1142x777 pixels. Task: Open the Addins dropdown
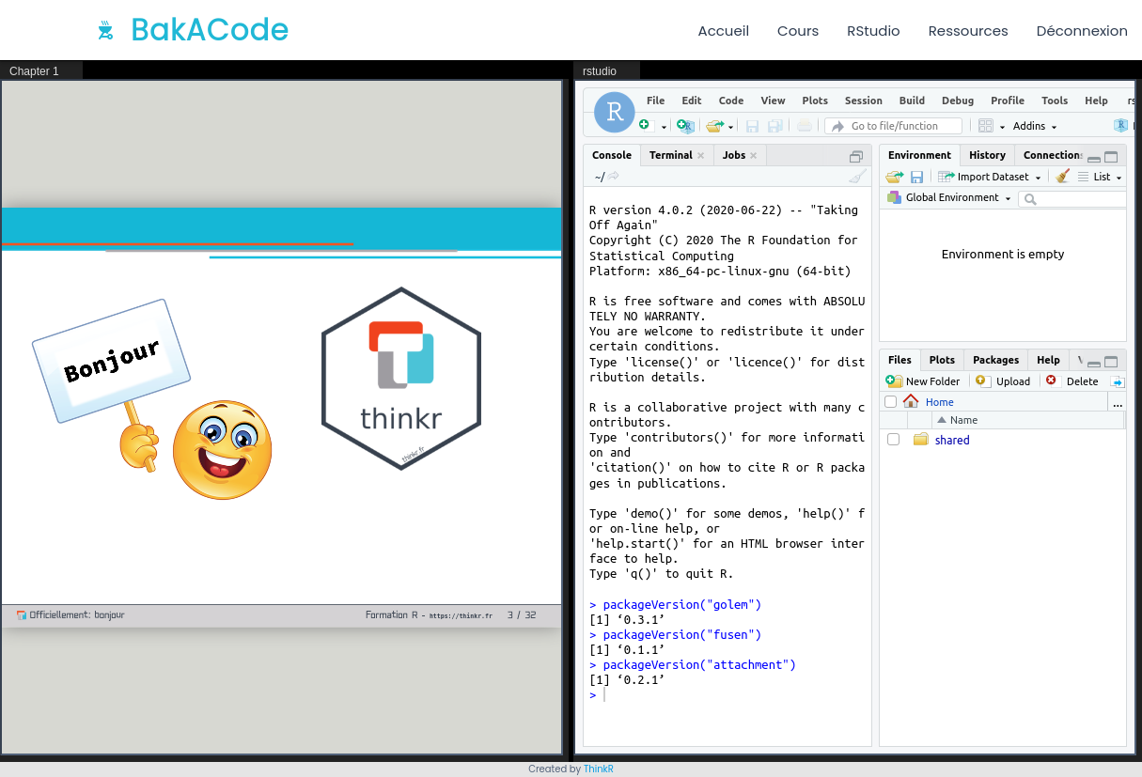[1035, 126]
